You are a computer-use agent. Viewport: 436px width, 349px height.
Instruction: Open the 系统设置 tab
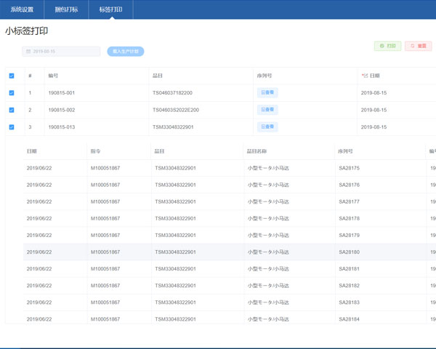pyautogui.click(x=22, y=10)
